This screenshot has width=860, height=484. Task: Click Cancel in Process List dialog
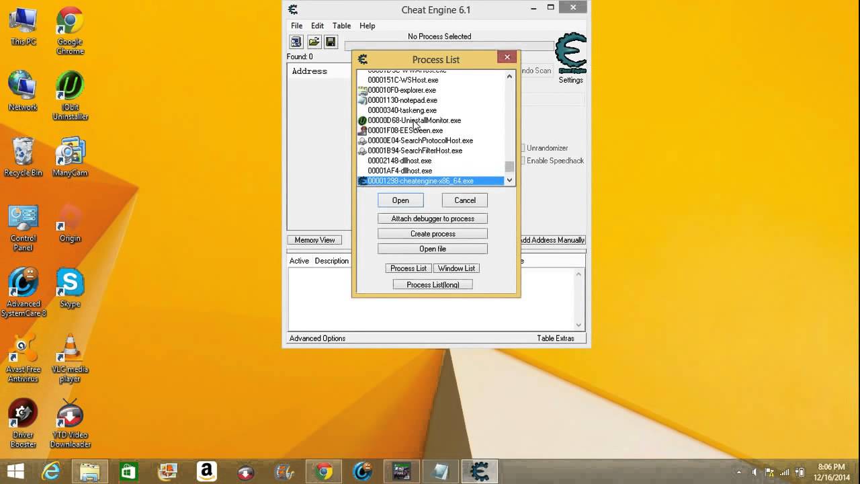coord(465,200)
